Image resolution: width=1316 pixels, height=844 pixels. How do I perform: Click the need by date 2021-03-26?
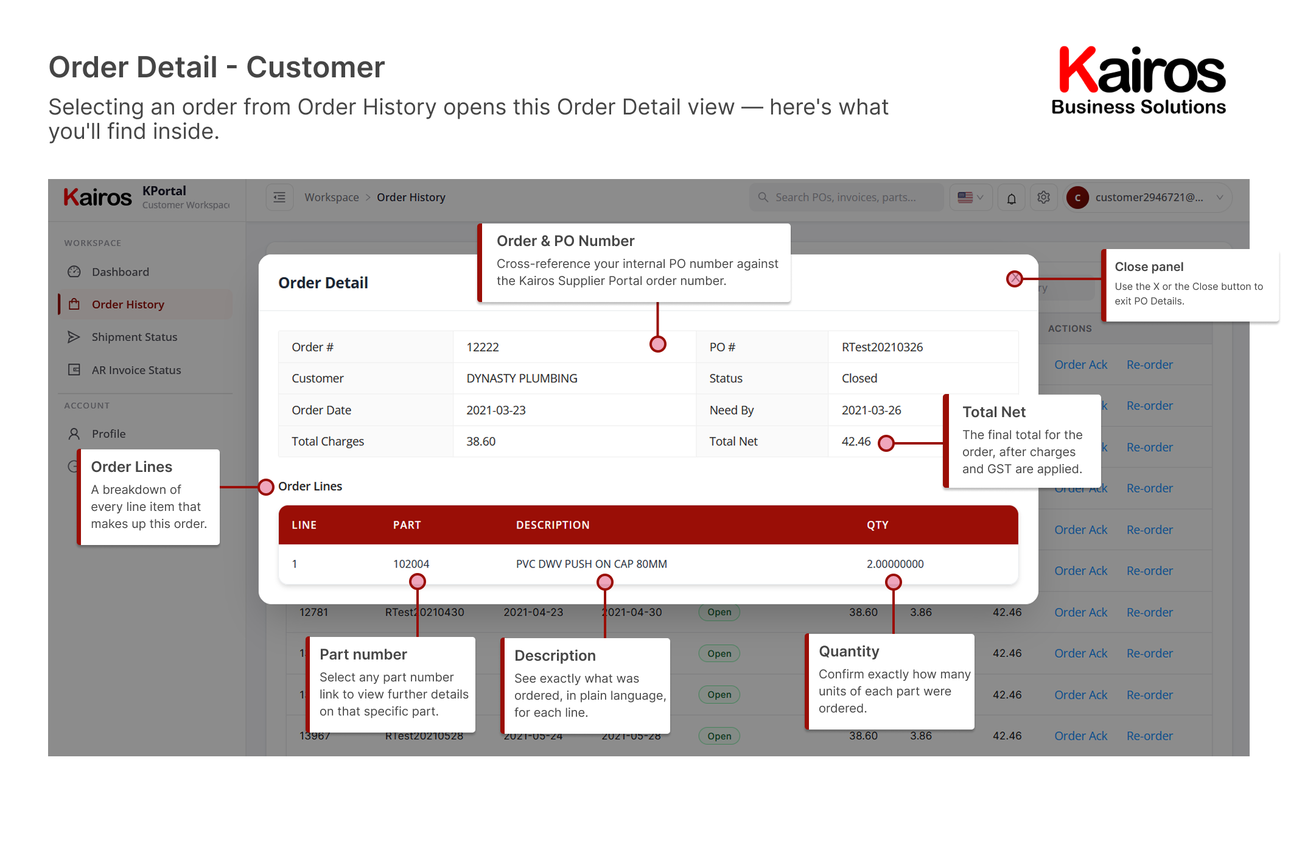[871, 410]
